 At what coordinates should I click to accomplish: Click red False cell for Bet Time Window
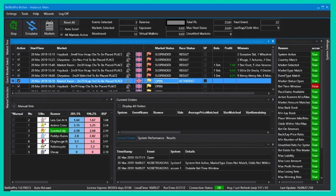pos(315,86)
